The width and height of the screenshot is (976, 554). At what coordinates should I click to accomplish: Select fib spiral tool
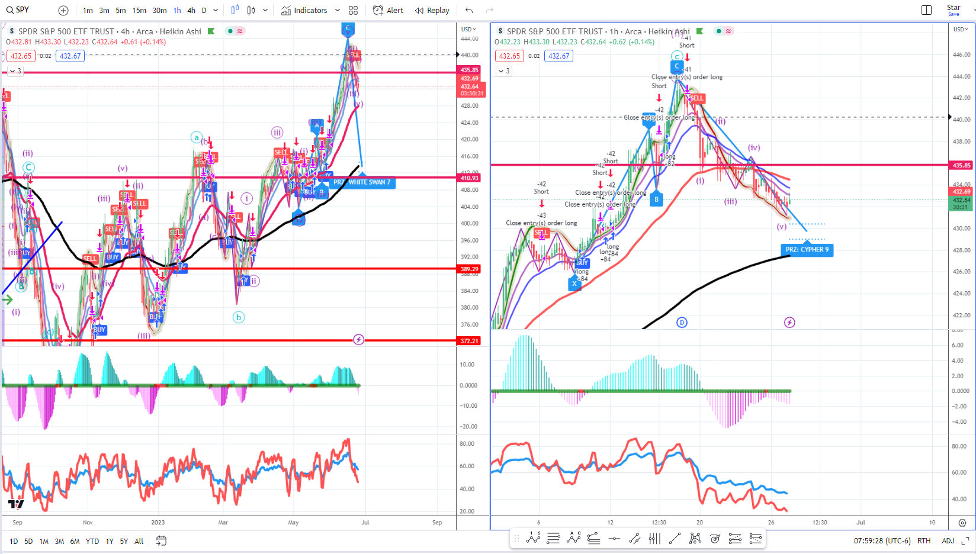pos(715,538)
